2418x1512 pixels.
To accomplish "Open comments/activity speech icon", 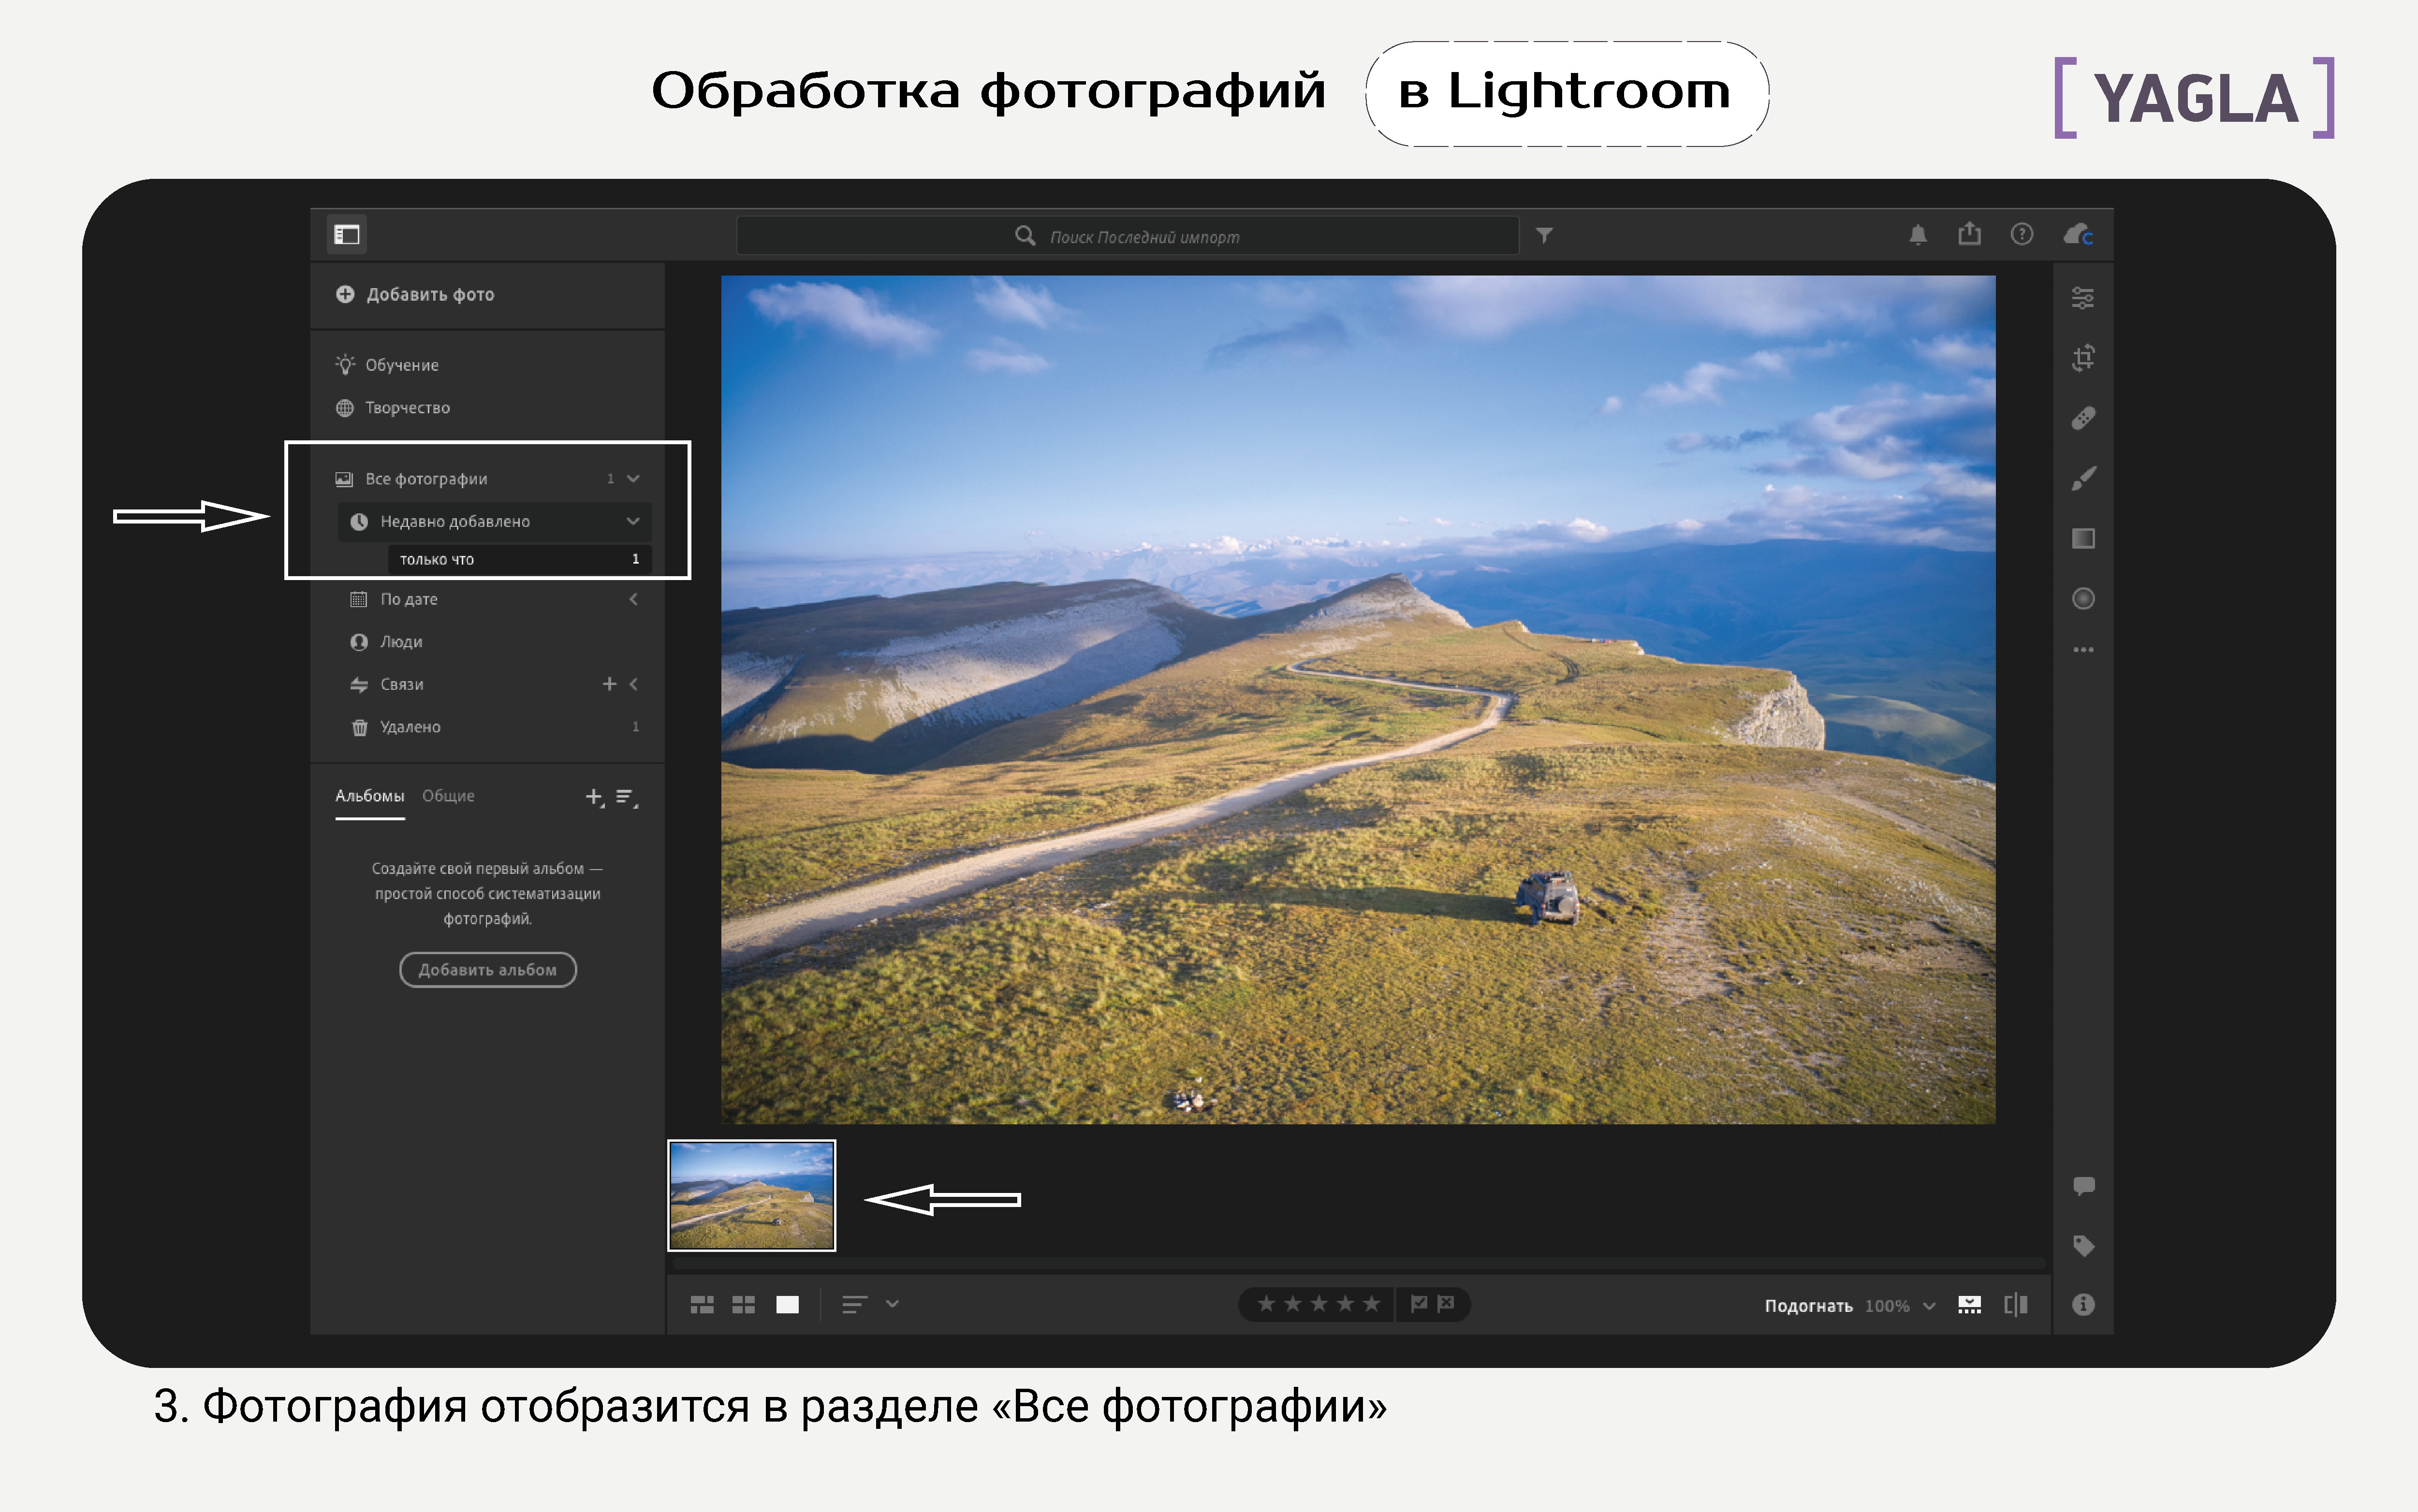I will pos(2083,1186).
